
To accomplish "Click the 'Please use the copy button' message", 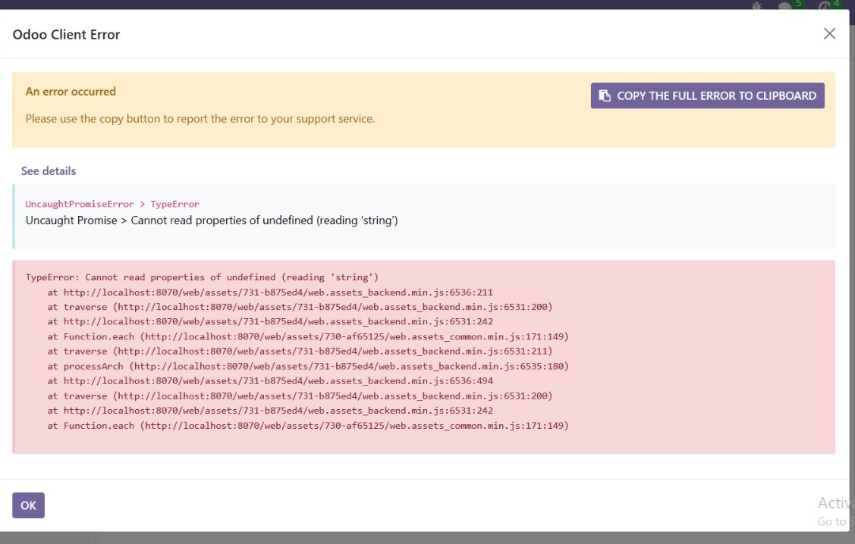I will point(200,119).
